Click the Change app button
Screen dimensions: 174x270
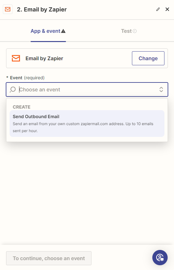(148, 58)
